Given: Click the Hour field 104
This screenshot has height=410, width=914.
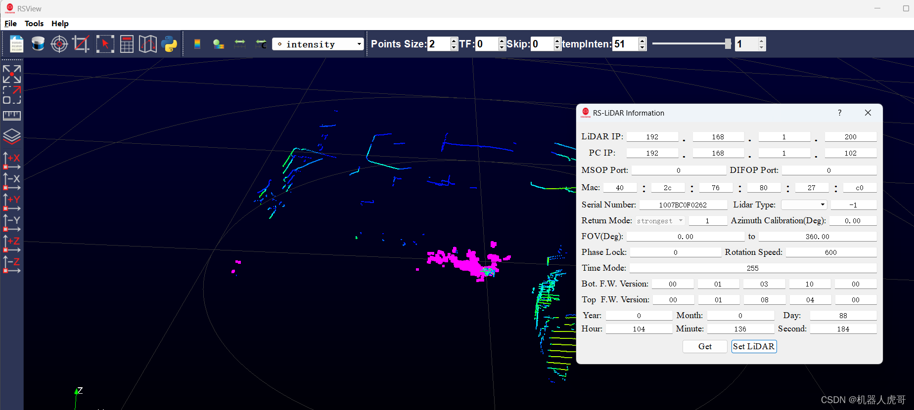Looking at the screenshot, I should click(639, 329).
